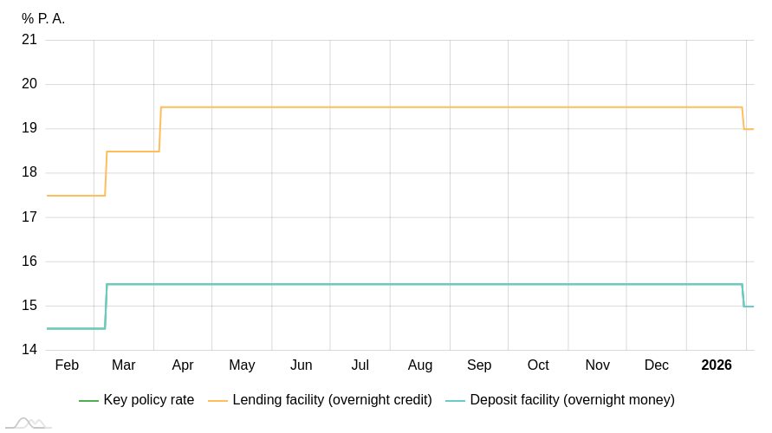Click the Mar month axis label
The image size is (772, 433).
click(124, 365)
